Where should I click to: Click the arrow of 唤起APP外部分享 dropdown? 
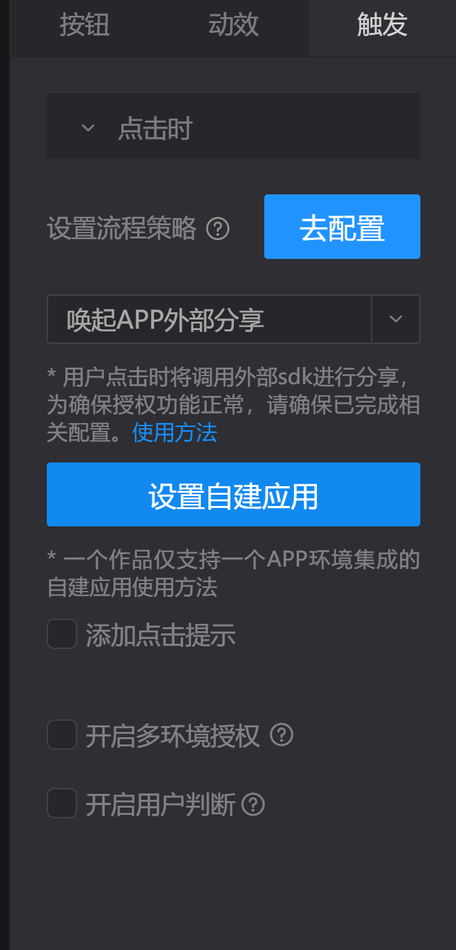point(396,319)
